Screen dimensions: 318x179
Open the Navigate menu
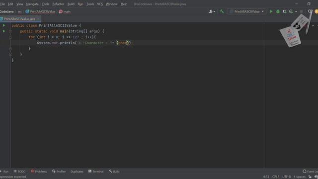click(x=32, y=4)
